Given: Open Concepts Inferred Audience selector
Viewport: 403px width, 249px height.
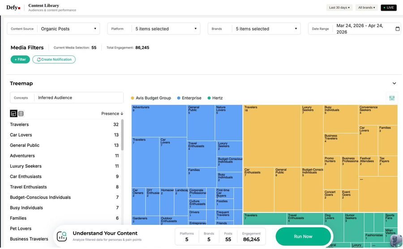Looking at the screenshot, I should point(67,98).
